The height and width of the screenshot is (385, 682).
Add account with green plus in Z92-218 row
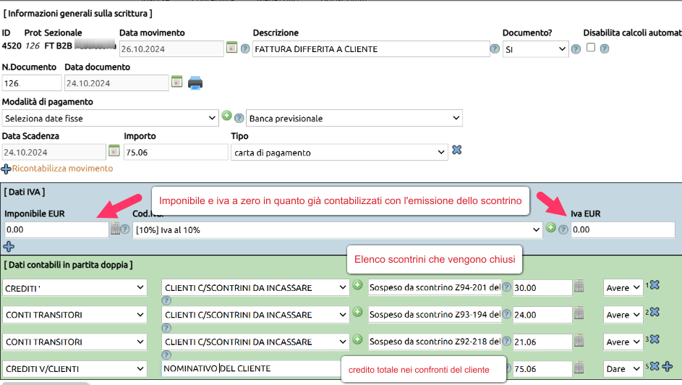pos(357,339)
